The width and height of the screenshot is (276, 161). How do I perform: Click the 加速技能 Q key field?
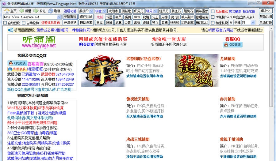pos(231,23)
